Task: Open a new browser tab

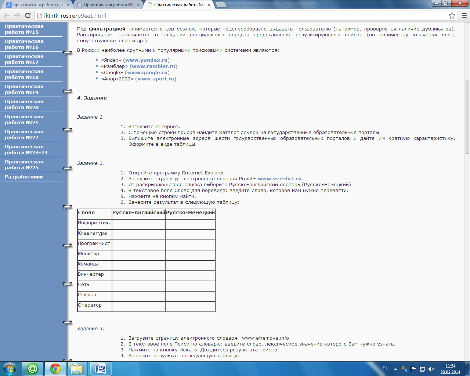Action: pos(221,5)
